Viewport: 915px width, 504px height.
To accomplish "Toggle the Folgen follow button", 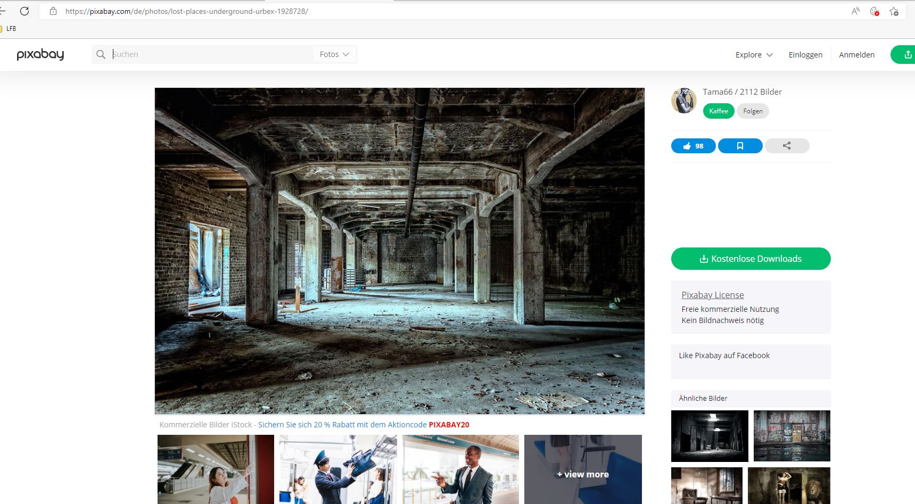I will 753,111.
